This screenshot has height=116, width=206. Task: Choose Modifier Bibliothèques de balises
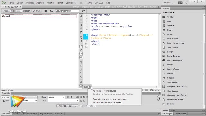[x=108, y=102]
